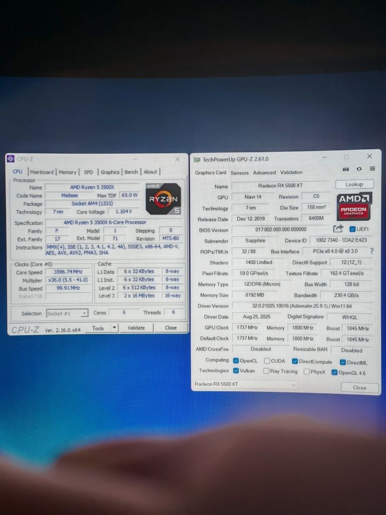
Task: Click the Package value Socket AM4 (1331)
Action: (x=92, y=203)
